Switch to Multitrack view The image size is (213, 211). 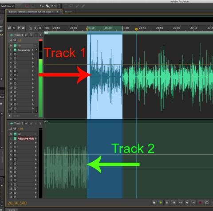click(7, 6)
